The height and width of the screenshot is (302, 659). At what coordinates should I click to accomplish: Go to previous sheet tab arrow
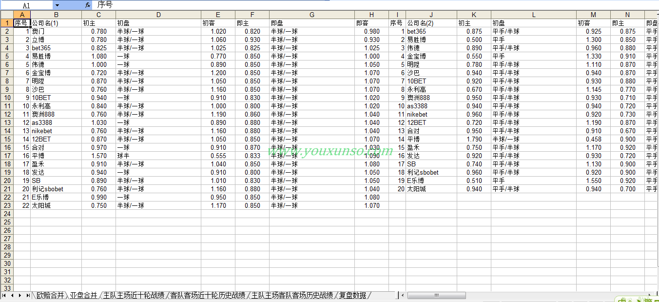[12, 296]
